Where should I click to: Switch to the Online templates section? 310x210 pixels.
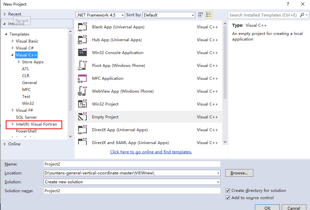14,144
